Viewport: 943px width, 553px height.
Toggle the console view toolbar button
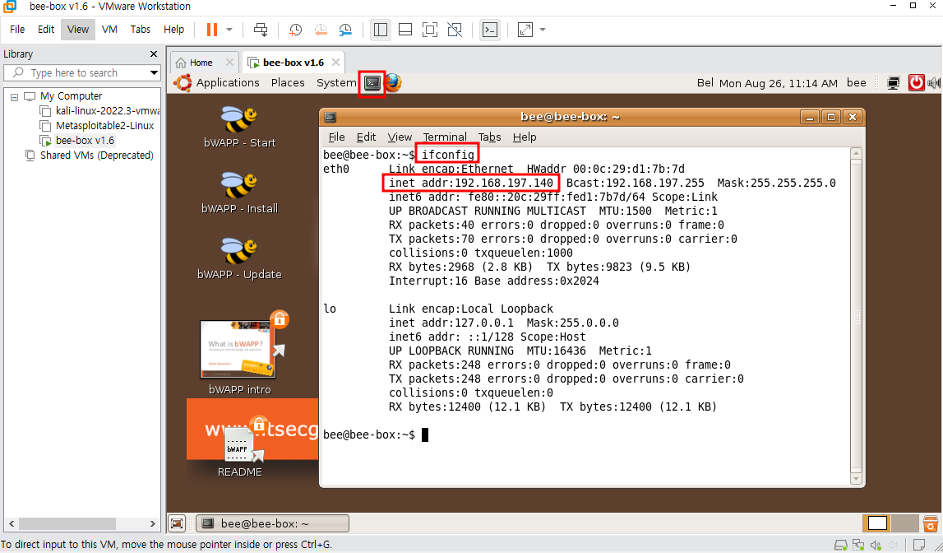pyautogui.click(x=490, y=30)
